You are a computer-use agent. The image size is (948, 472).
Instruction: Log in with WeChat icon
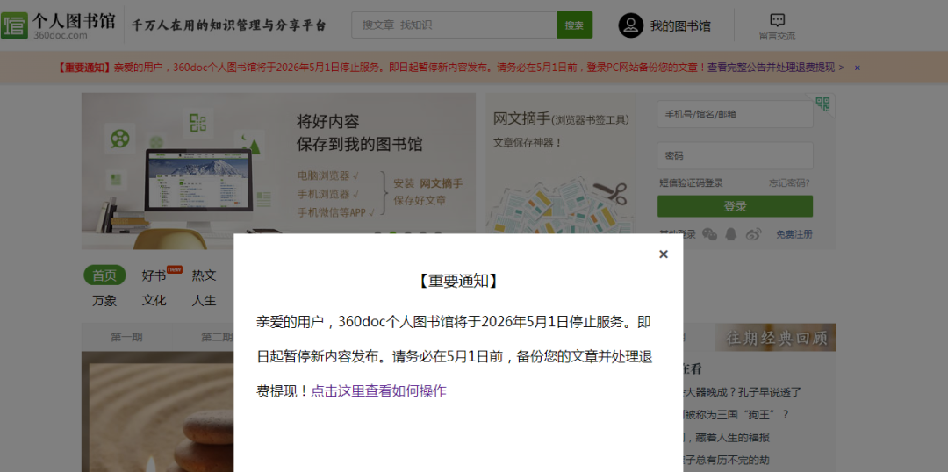709,234
